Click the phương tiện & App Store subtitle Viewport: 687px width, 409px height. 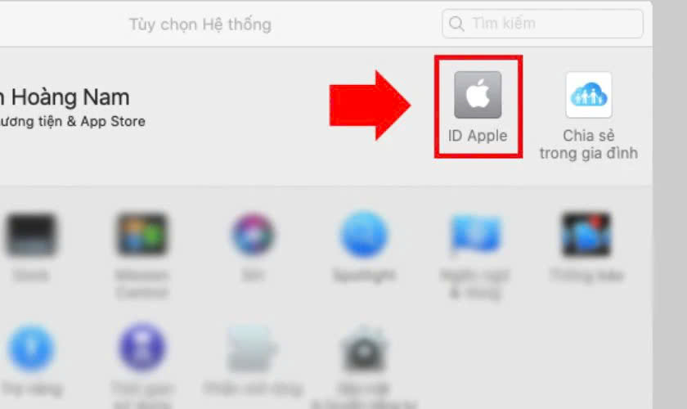click(72, 121)
